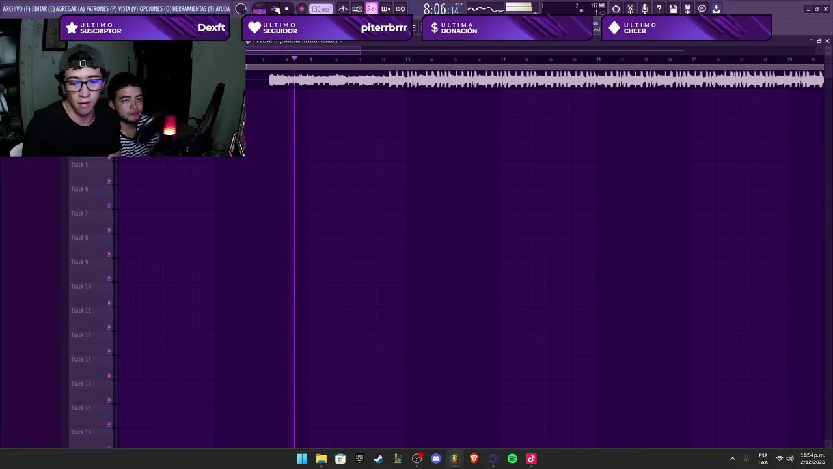Open the AYUDA menu
Image resolution: width=833 pixels, height=469 pixels.
[223, 9]
